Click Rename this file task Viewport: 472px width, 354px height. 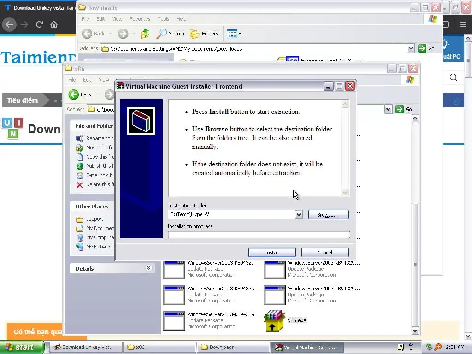coord(95,138)
